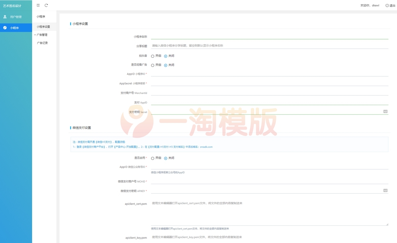Click the apiclient_cert.pem text area
Image resolution: width=397 pixels, height=243 pixels.
(270, 213)
